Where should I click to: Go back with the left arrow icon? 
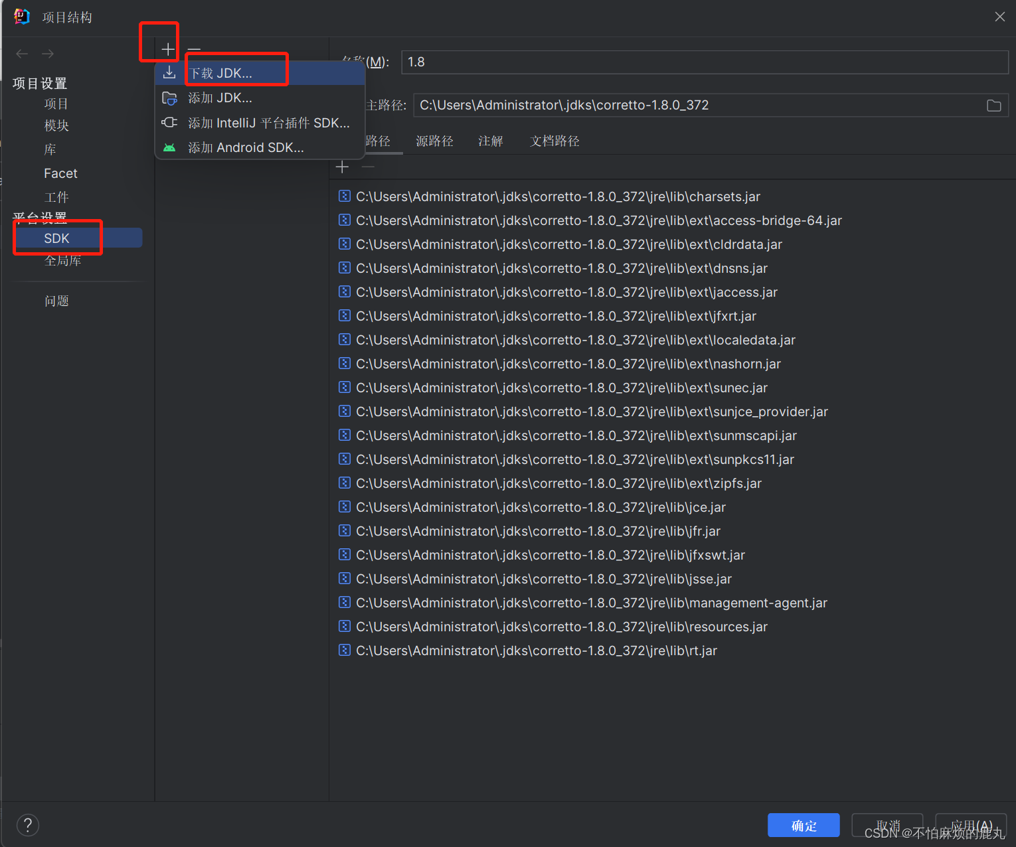(x=22, y=54)
